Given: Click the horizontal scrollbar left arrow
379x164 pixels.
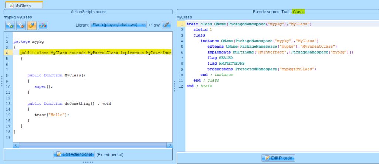Looking at the screenshot, I should pyautogui.click(x=16, y=146).
